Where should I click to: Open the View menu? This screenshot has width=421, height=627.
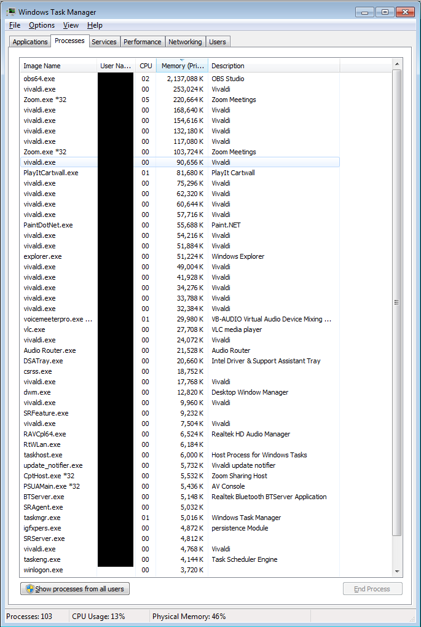pos(71,25)
